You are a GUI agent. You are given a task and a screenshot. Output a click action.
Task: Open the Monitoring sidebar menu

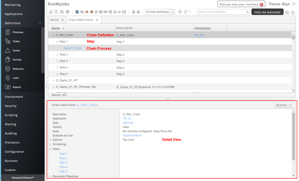(13, 5)
